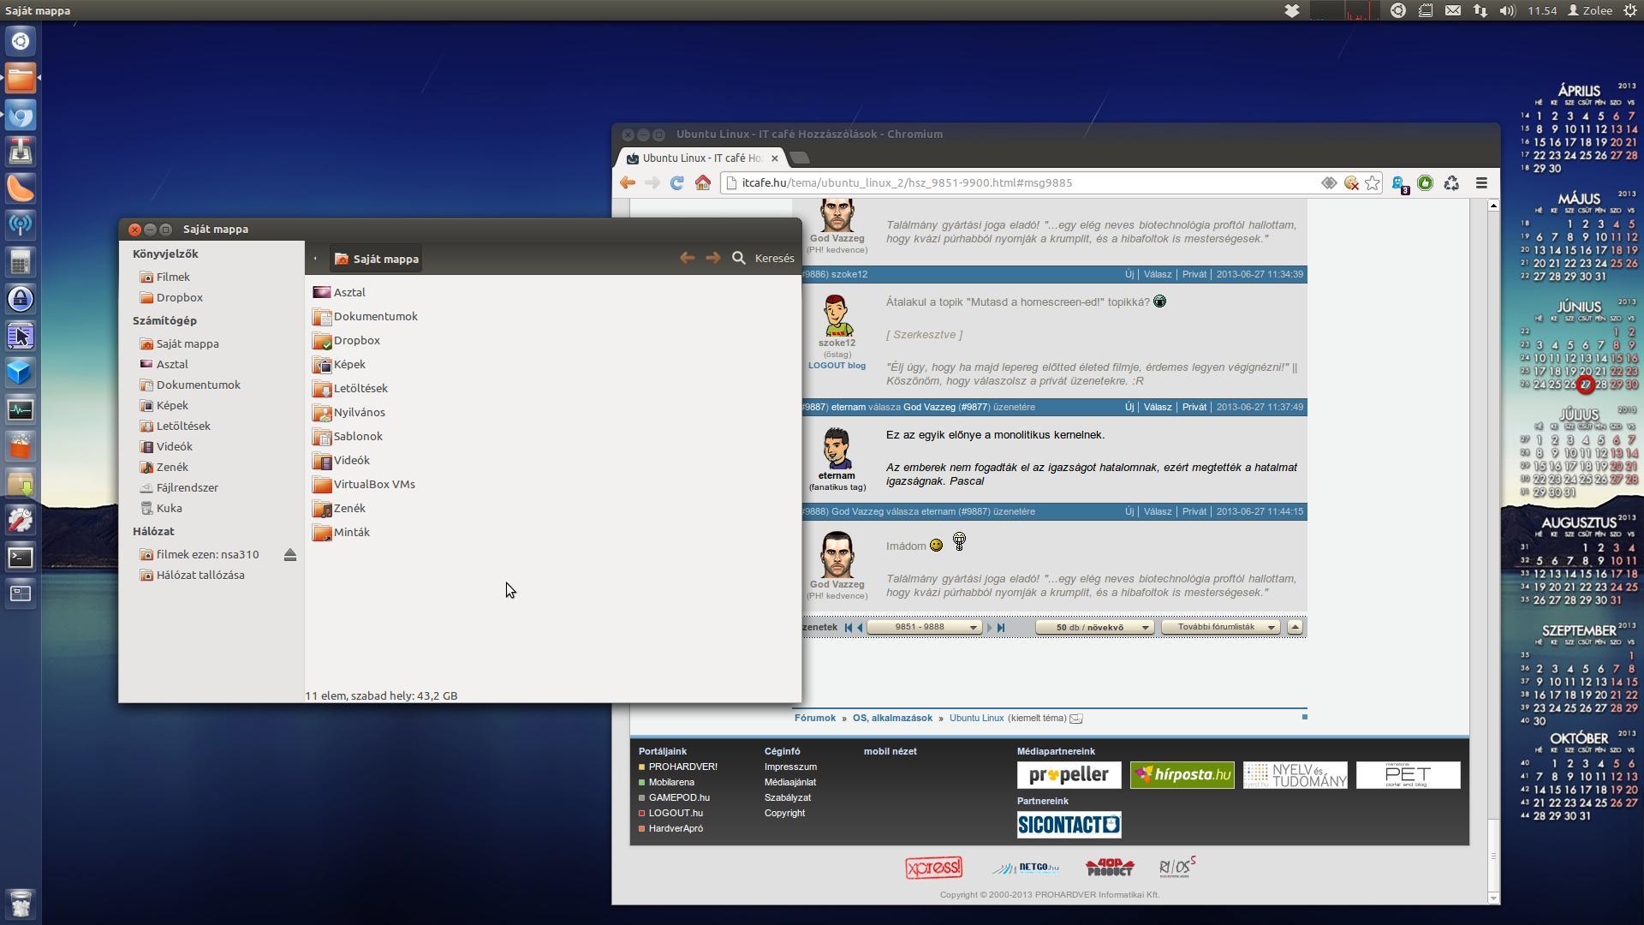Go to Chromium's home page

point(703,182)
